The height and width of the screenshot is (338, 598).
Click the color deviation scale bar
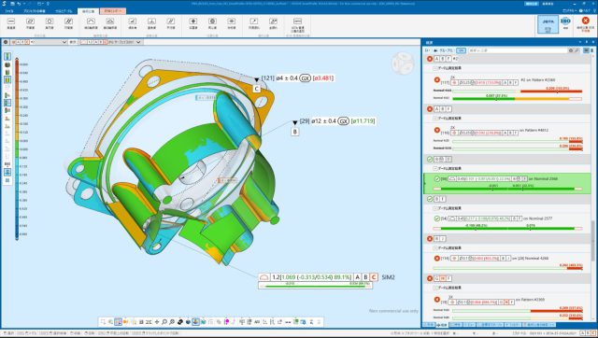coord(17,149)
